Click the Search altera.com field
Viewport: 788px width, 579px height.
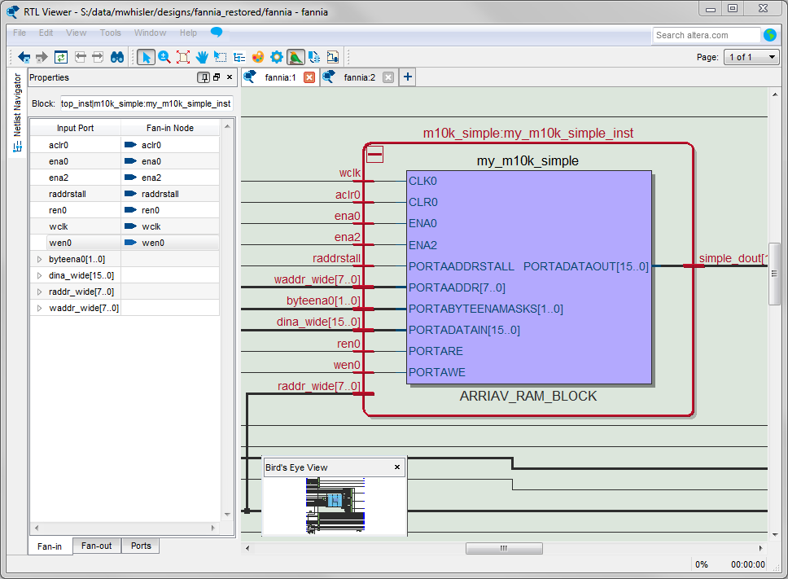click(705, 35)
